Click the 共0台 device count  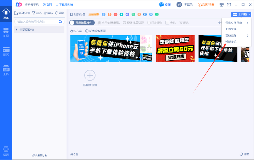74,154
